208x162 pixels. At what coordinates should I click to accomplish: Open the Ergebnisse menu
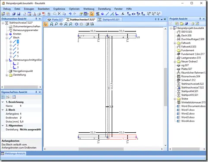tap(59, 9)
